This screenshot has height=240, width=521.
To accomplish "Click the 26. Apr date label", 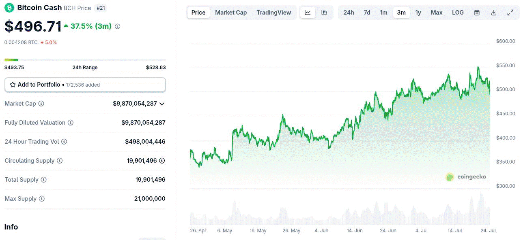I will (x=198, y=231).
